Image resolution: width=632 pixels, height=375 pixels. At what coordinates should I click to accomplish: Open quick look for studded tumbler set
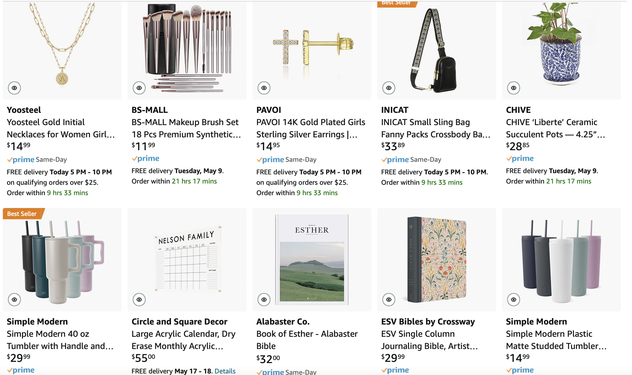point(514,300)
